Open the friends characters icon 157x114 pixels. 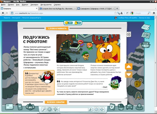pos(30,107)
